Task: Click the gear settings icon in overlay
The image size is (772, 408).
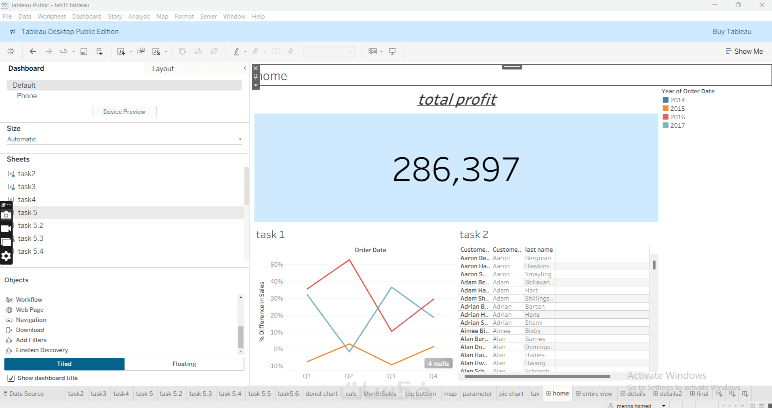Action: pyautogui.click(x=6, y=256)
